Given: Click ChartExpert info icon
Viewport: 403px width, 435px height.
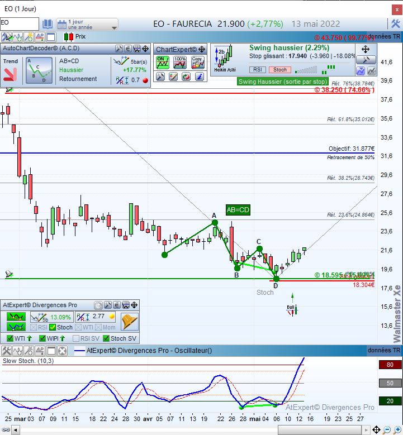Looking at the screenshot, I should tap(200, 77).
